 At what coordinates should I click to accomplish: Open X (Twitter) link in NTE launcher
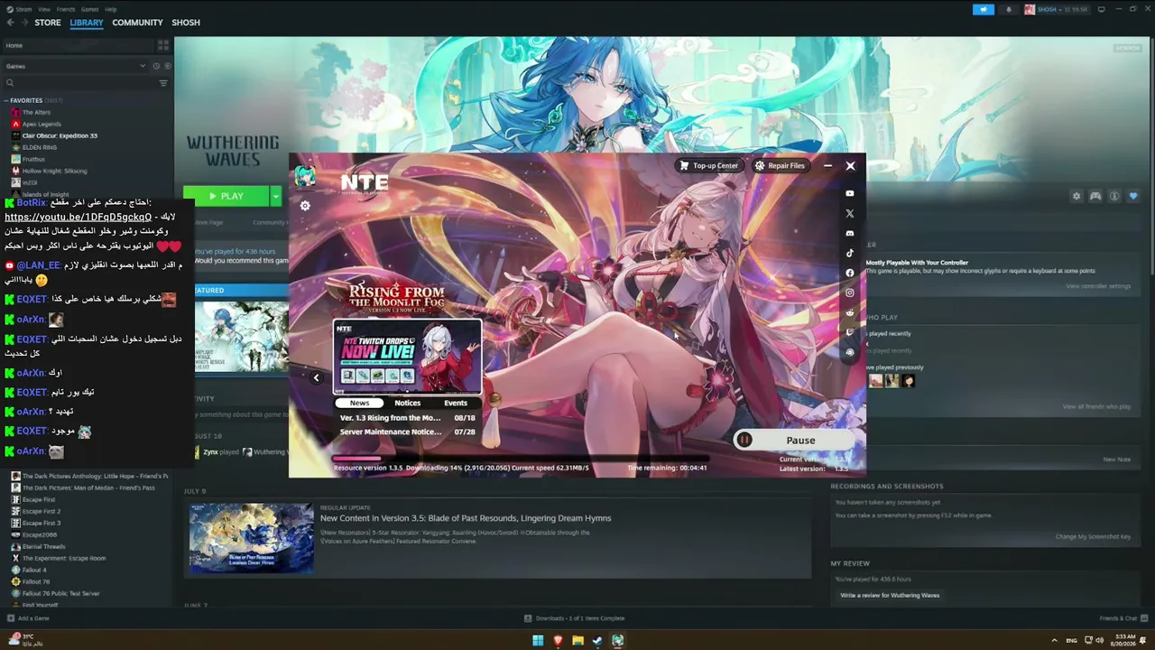pos(849,213)
